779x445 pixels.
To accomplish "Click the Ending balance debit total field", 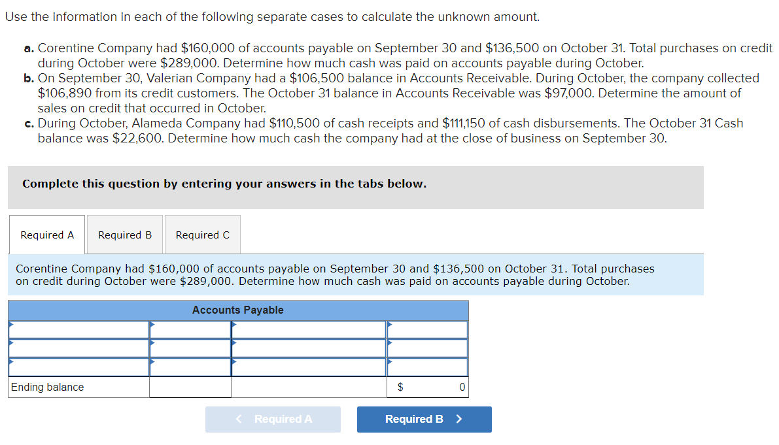I will coord(190,387).
